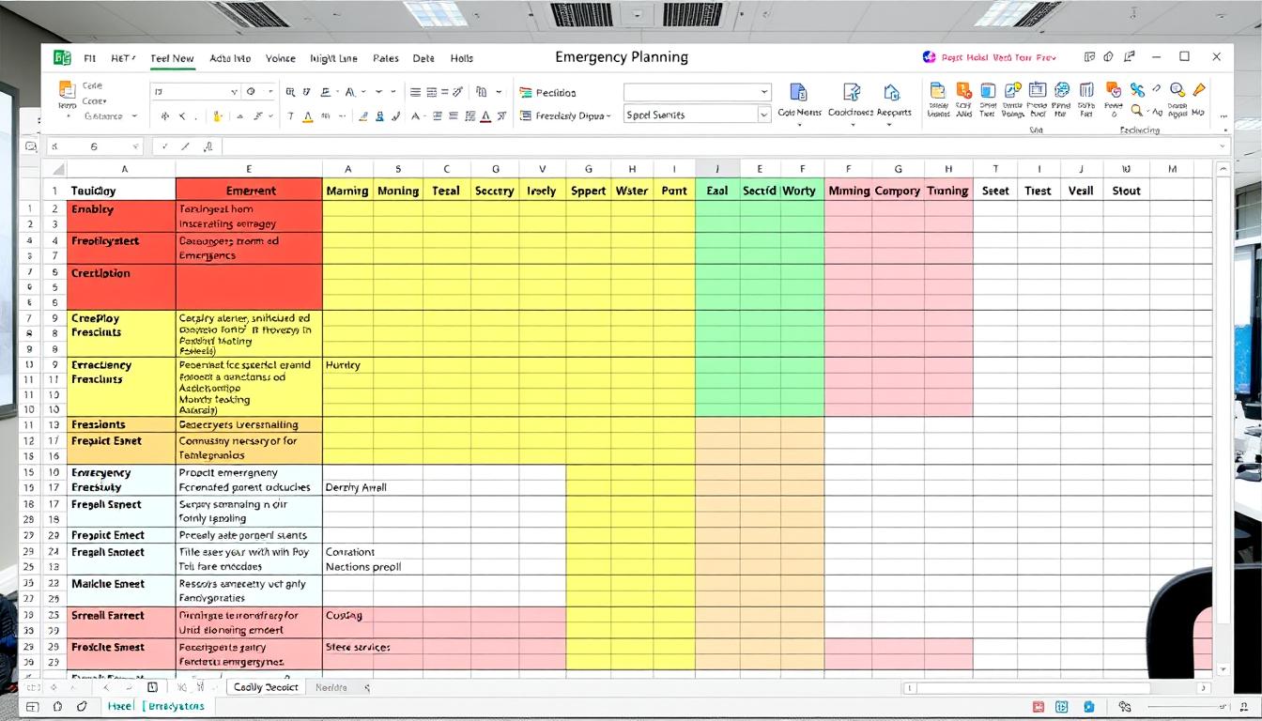Select the Touiclay header cell

tap(121, 191)
